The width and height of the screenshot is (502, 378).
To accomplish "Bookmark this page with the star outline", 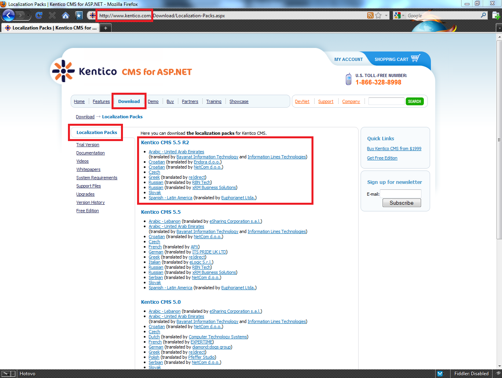I will point(378,15).
